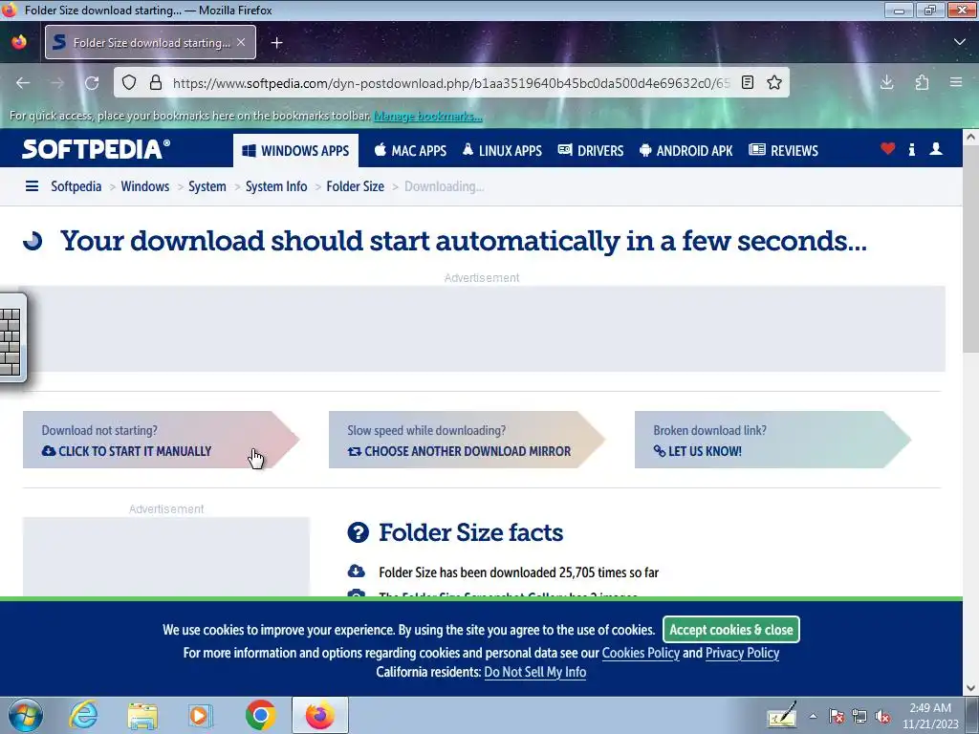This screenshot has height=734, width=979.
Task: Open the Firefox application menu
Action: [x=956, y=82]
